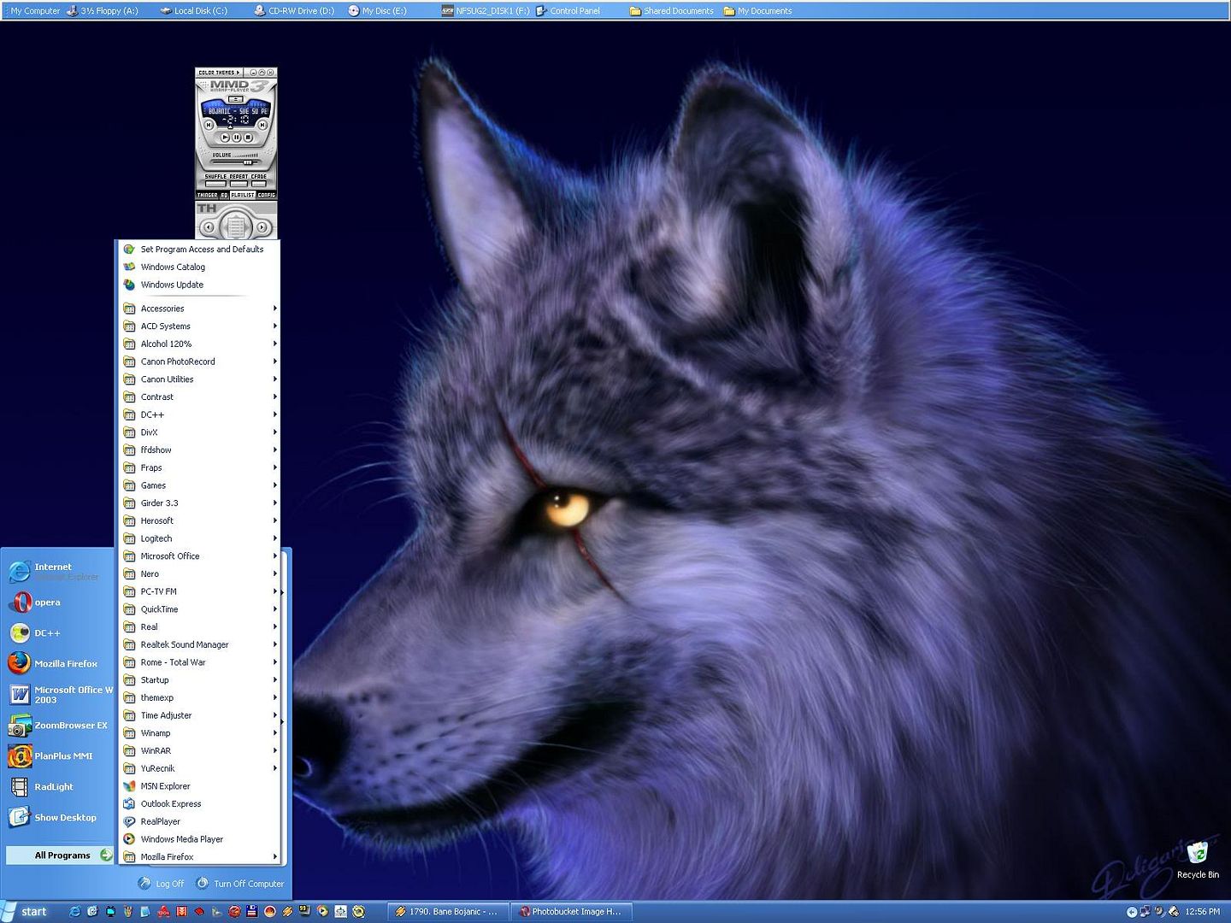Go to the previous Winamp track
Image resolution: width=1231 pixels, height=923 pixels.
[209, 125]
